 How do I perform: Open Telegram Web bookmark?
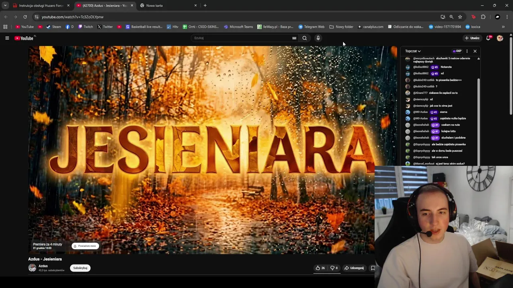[311, 27]
